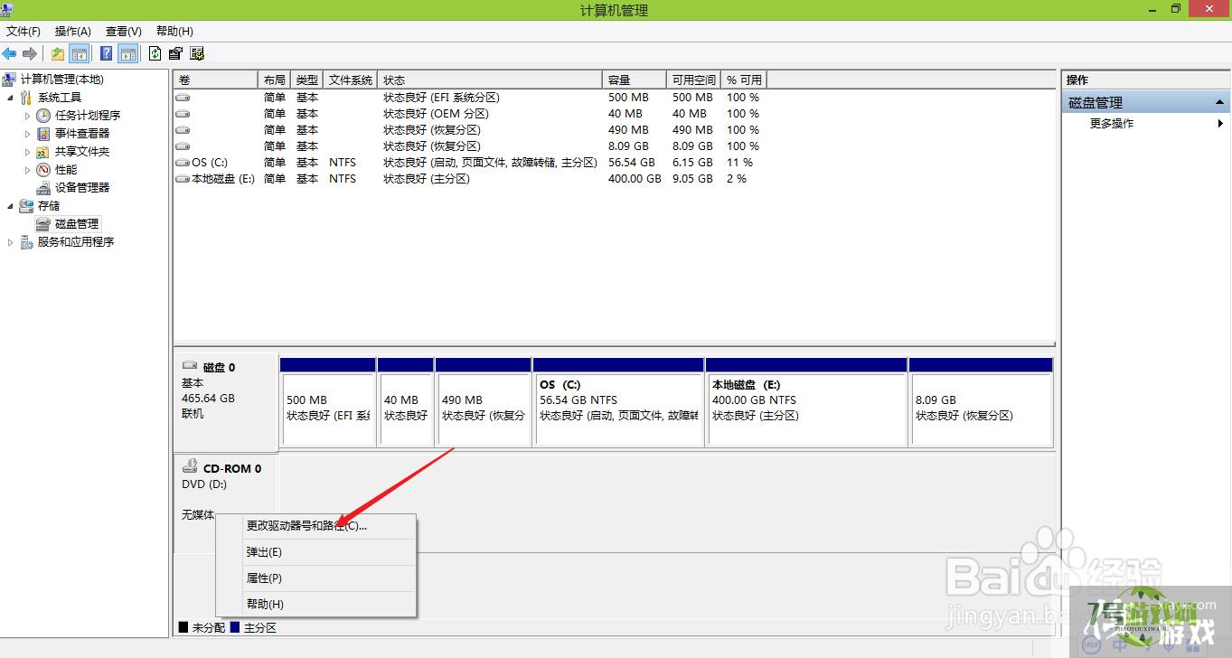1232x658 pixels.
Task: Expand the 性能 node arrow
Action: [27, 170]
